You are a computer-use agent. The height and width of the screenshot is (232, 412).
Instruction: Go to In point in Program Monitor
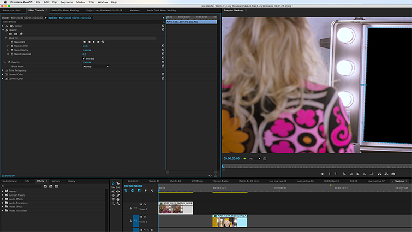tap(344, 174)
